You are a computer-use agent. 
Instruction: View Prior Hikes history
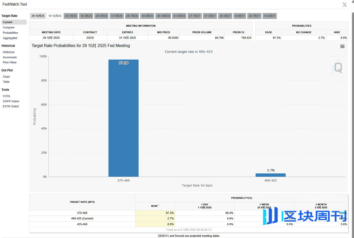pyautogui.click(x=10, y=63)
